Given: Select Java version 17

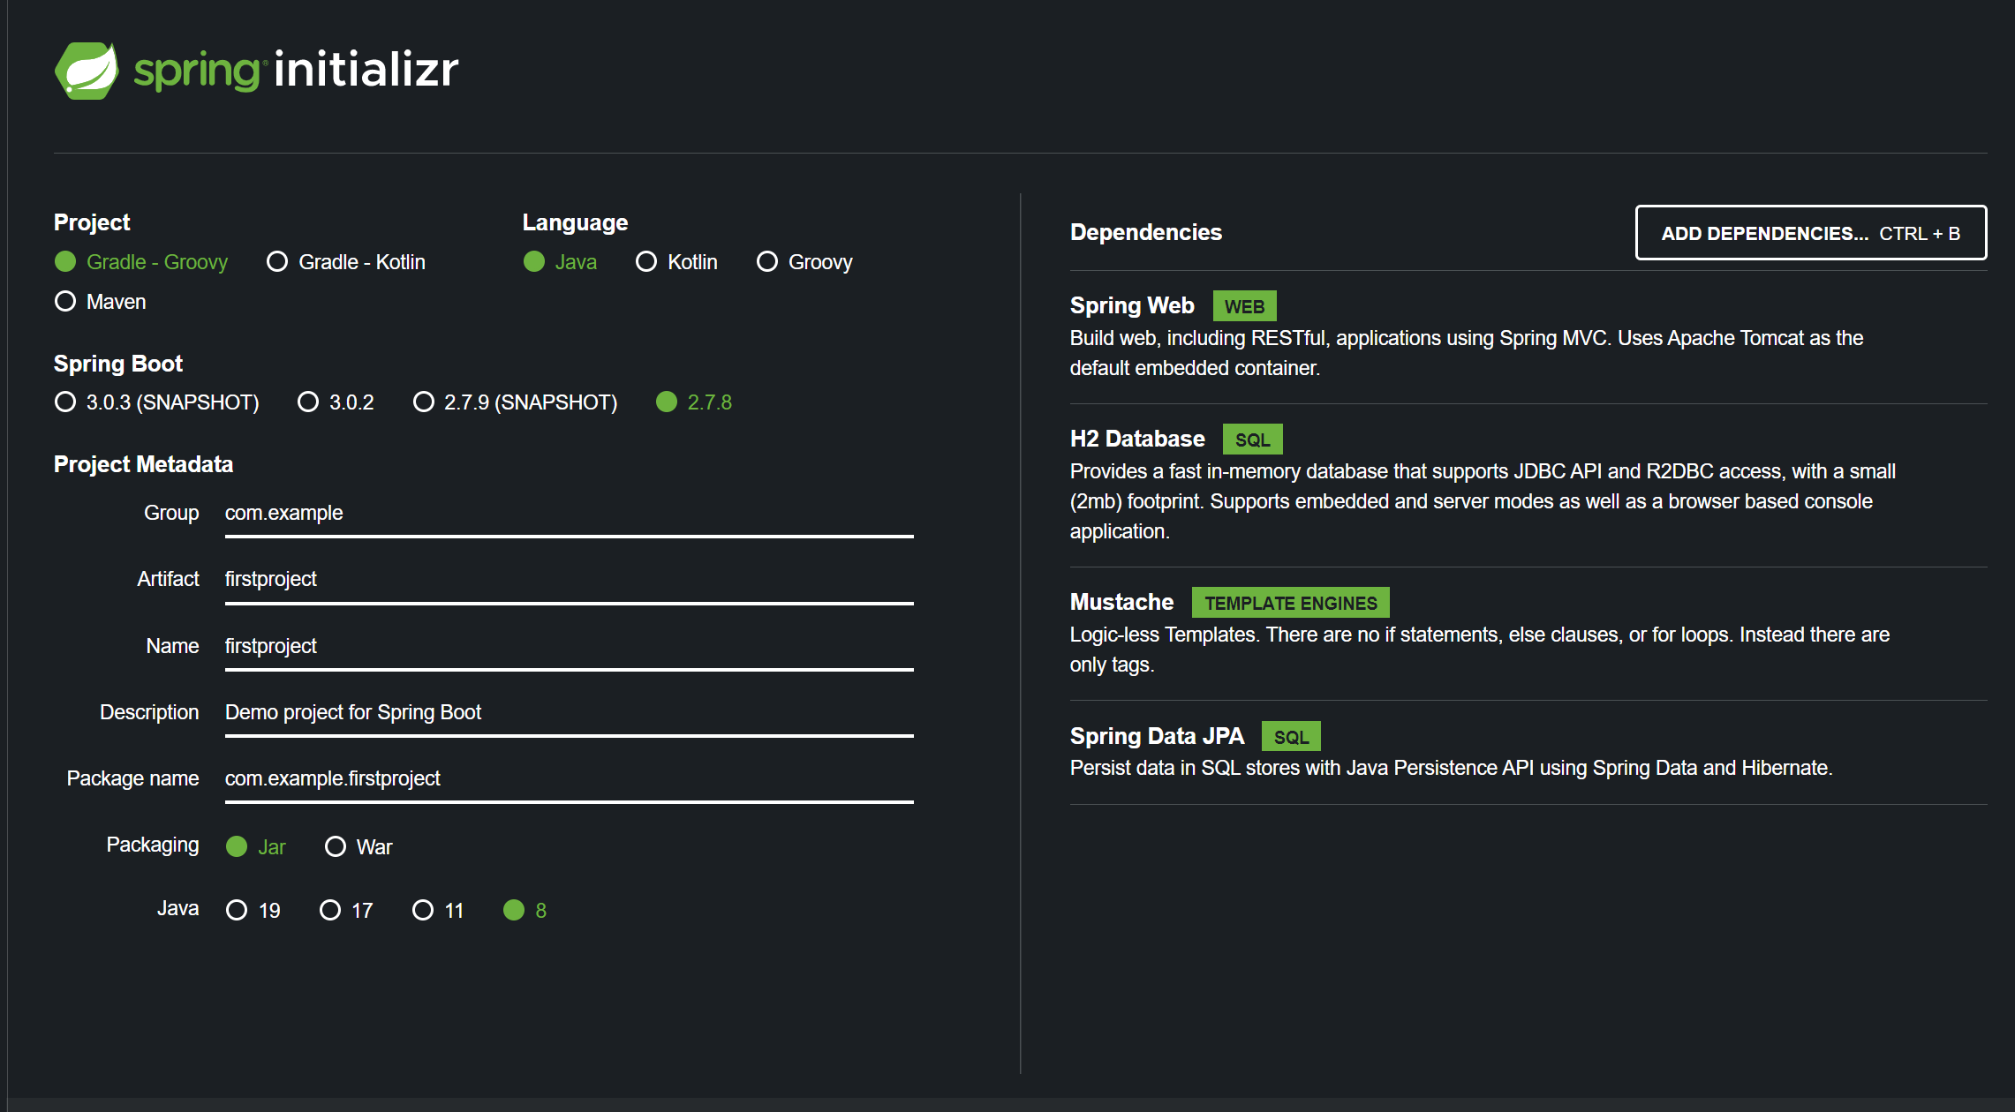Looking at the screenshot, I should click(330, 911).
